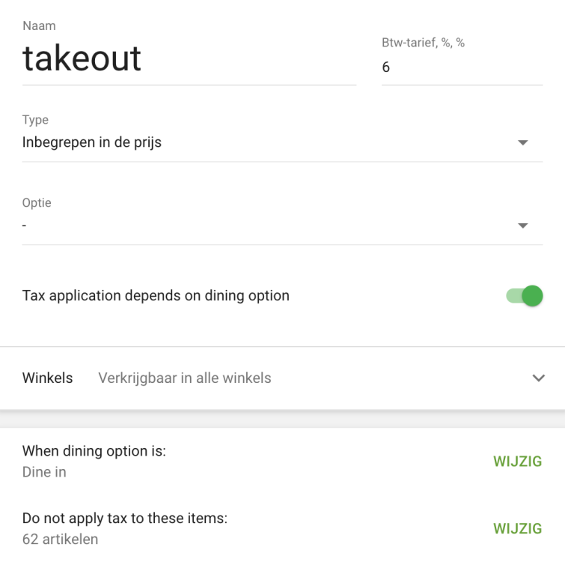
Task: Click WIJZIG next to excluded items
Action: [517, 529]
